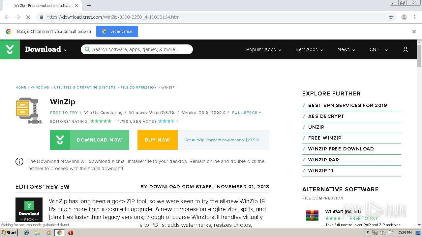Viewport: 422px width, 237px height.
Task: Click the WinZip product logo image
Action: click(29, 111)
